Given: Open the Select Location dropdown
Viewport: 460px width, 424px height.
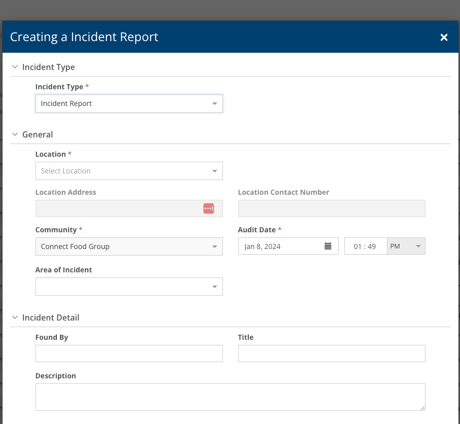Looking at the screenshot, I should pos(129,171).
